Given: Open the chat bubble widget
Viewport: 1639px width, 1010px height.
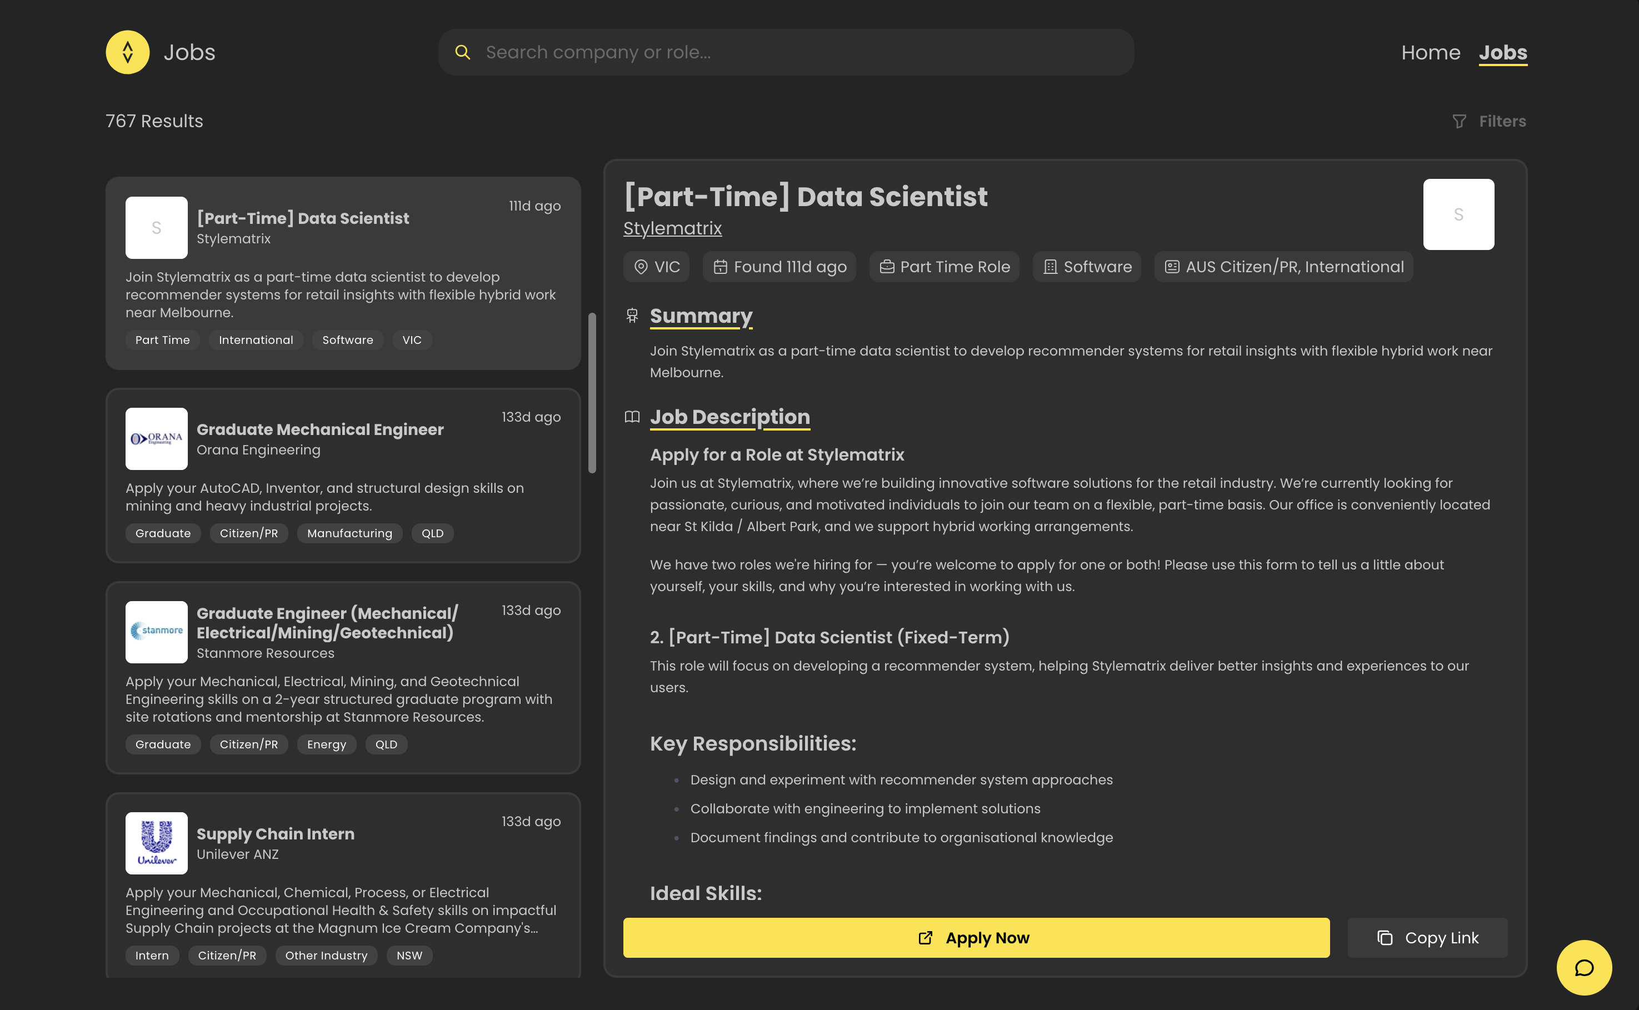Looking at the screenshot, I should 1584,968.
